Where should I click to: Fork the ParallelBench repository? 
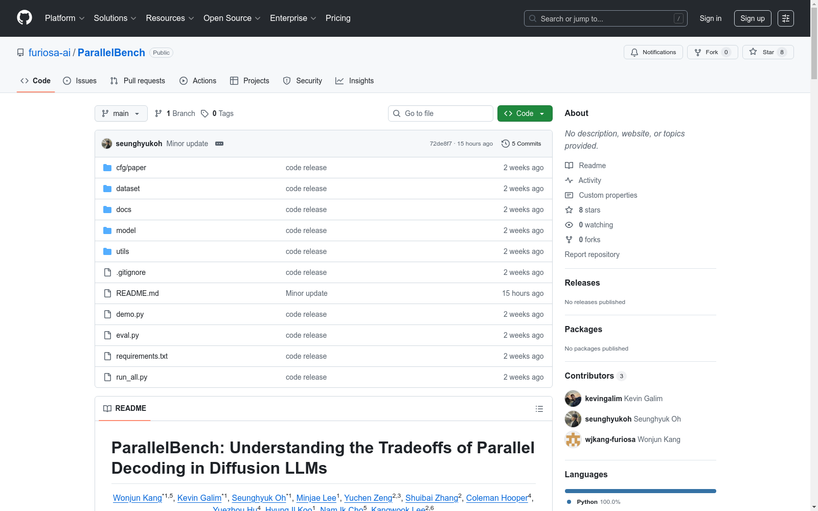click(x=713, y=52)
